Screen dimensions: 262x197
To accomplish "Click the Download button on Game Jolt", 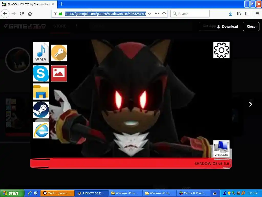I will pyautogui.click(x=227, y=26).
